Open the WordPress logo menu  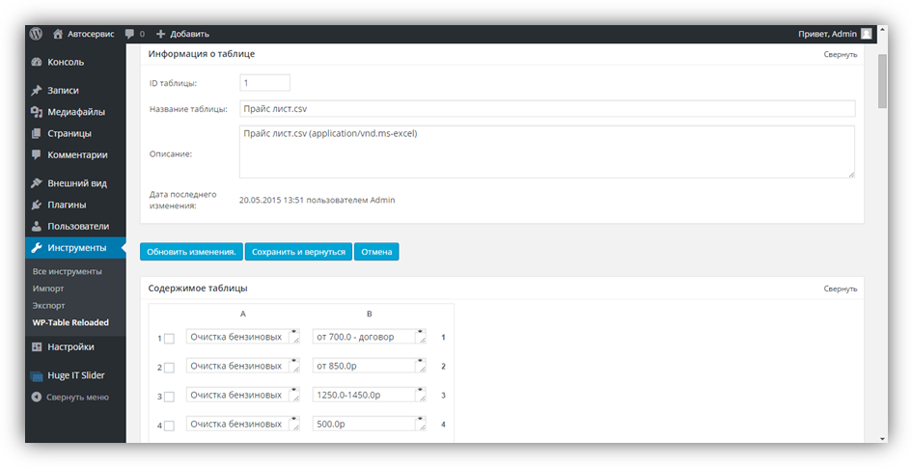coord(36,34)
